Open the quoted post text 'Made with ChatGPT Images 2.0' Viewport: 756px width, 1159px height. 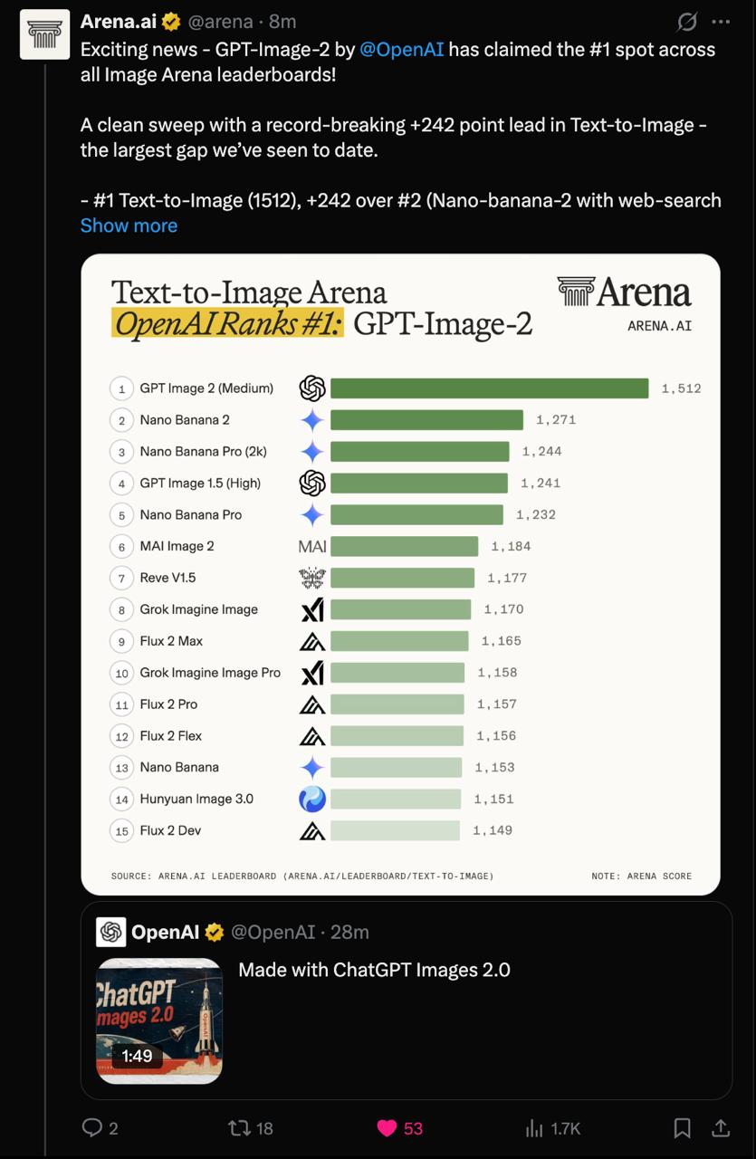tap(374, 970)
